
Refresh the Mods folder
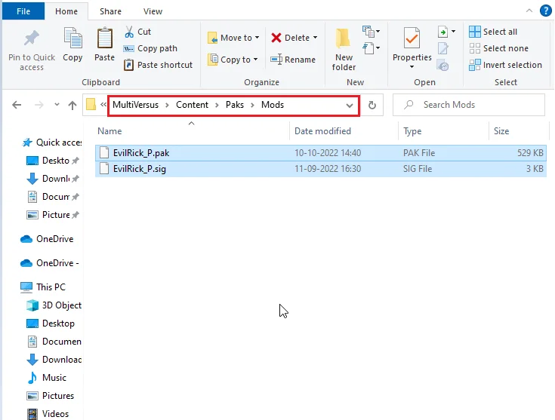tap(372, 105)
